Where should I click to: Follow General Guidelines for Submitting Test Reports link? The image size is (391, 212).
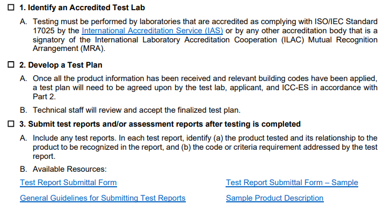(103, 198)
